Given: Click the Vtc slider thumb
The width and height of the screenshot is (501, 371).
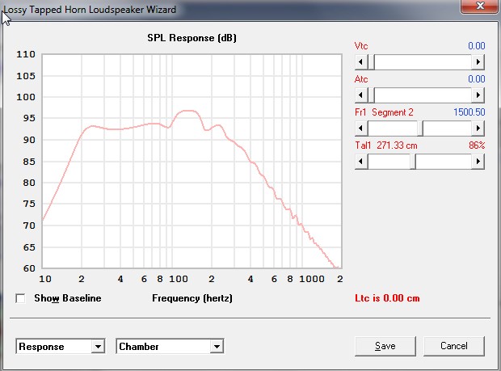Looking at the screenshot, I should point(371,61).
